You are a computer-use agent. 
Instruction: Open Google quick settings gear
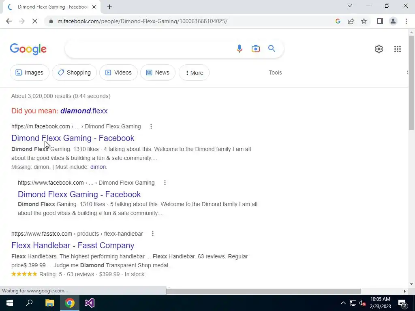coord(379,49)
